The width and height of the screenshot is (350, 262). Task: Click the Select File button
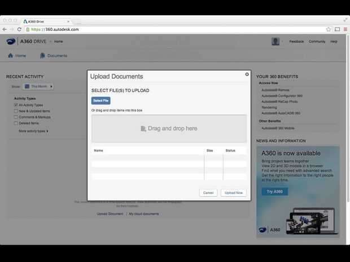[x=100, y=101]
